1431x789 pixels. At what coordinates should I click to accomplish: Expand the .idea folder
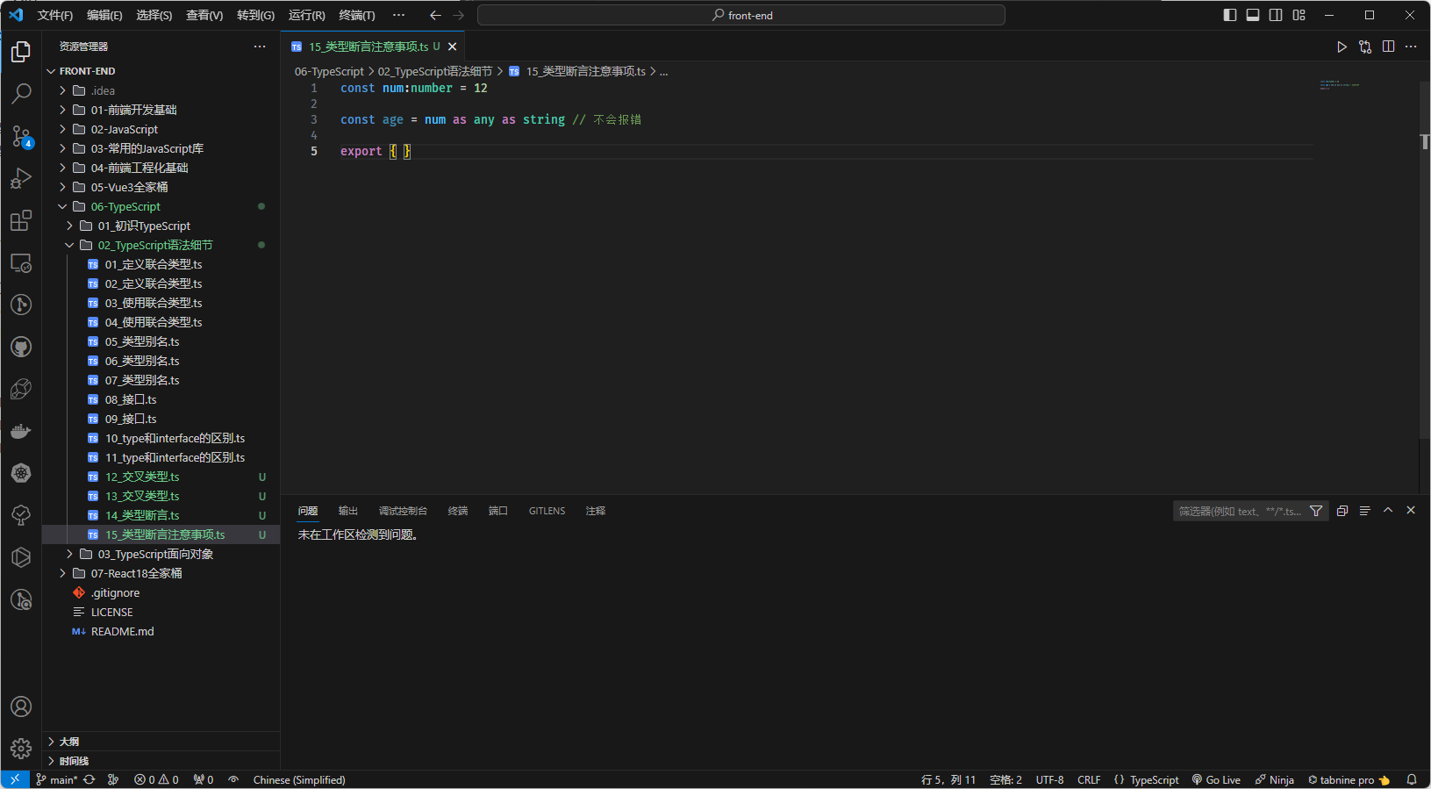pyautogui.click(x=161, y=90)
